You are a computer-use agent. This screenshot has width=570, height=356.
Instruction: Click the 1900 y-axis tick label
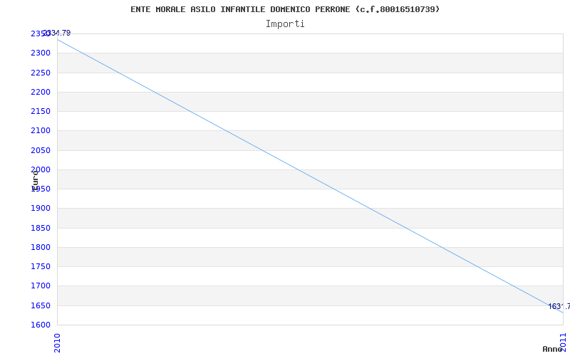click(41, 208)
